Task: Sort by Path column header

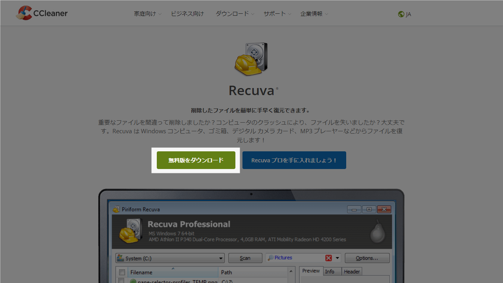Action: click(x=253, y=272)
